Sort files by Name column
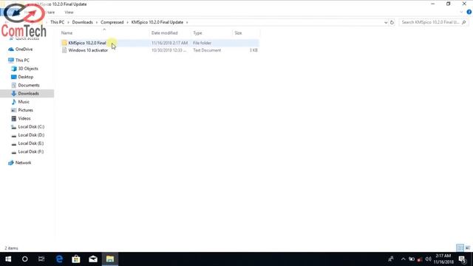This screenshot has height=266, width=473. click(x=67, y=33)
